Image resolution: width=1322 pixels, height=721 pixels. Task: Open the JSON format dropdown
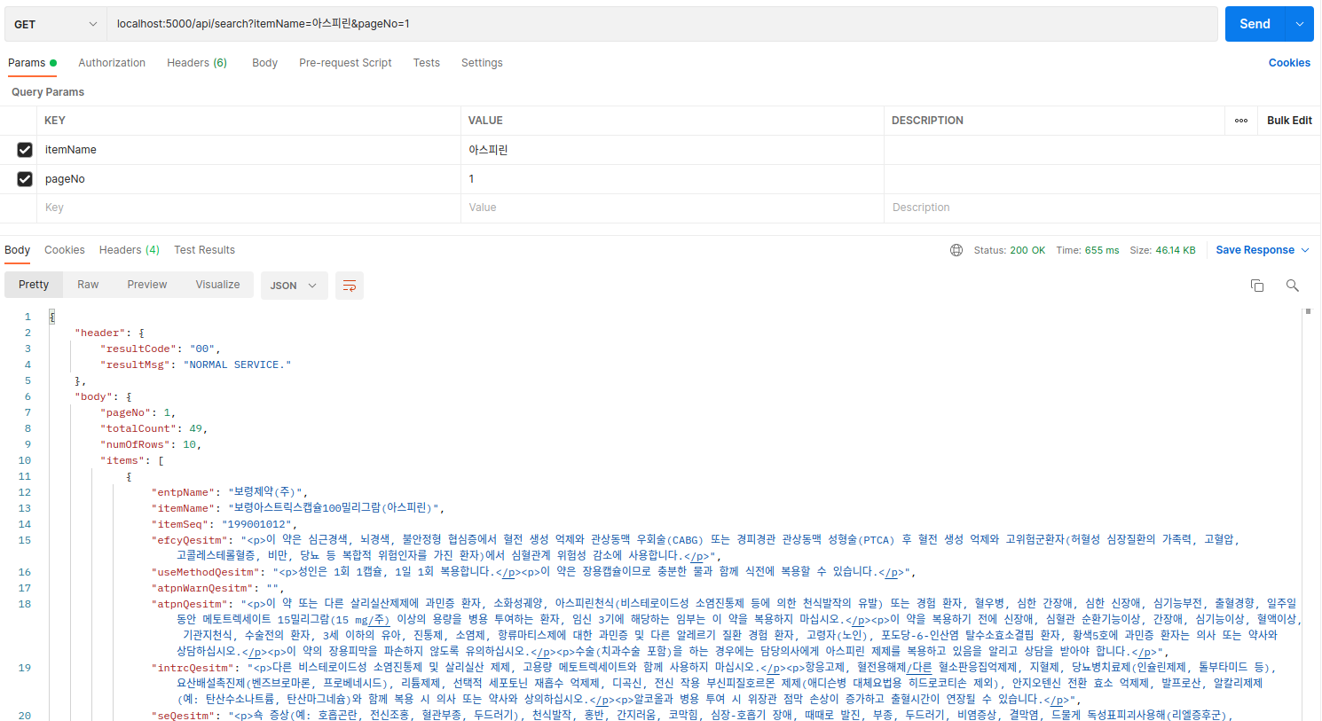tap(294, 286)
